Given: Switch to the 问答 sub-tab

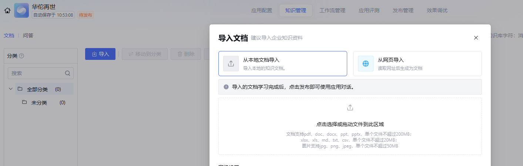Looking at the screenshot, I should (28, 35).
